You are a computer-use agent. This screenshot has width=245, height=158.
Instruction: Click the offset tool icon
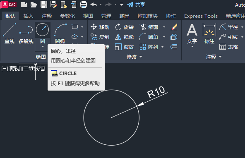(x=174, y=47)
